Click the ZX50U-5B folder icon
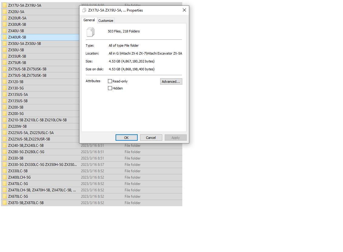343x252 pixels. [x=5, y=50]
